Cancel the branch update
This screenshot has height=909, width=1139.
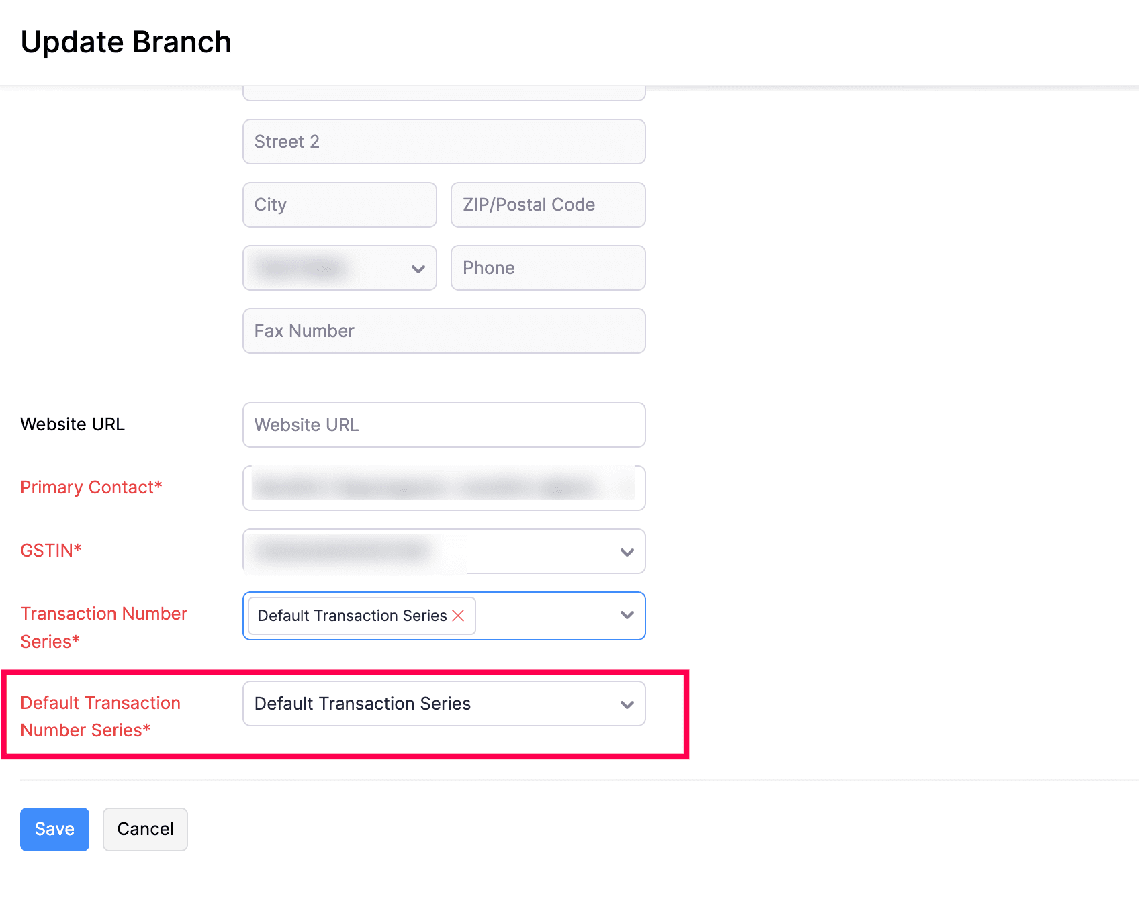(x=144, y=829)
